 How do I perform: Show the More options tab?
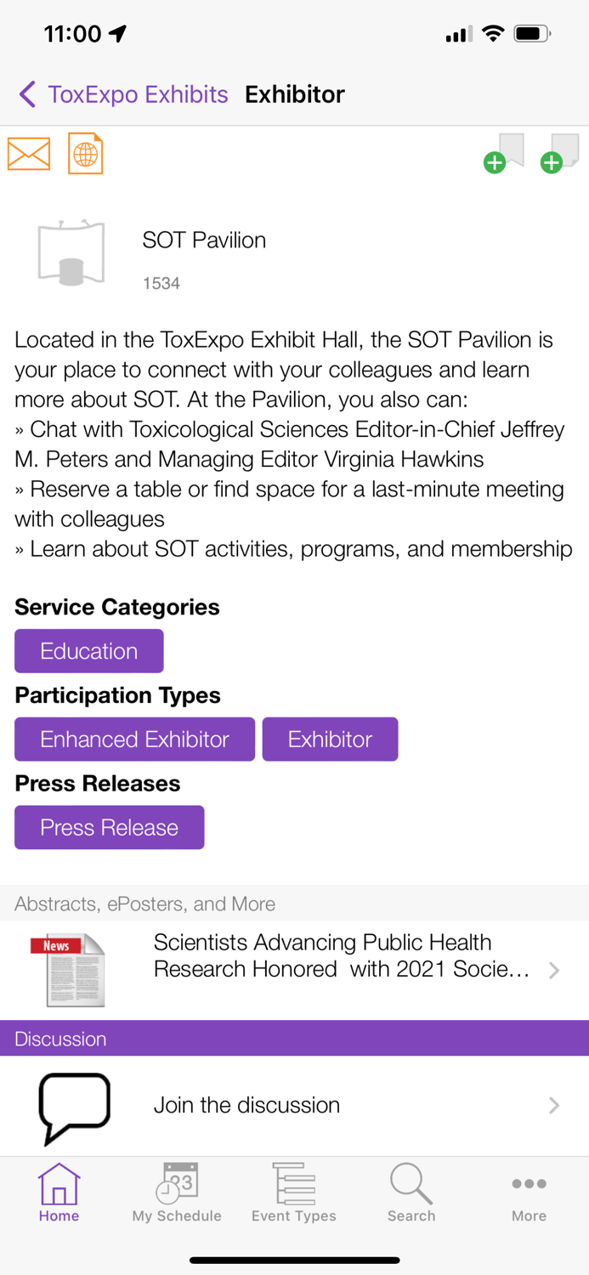click(529, 1193)
